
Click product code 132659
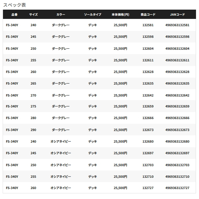tap(148, 106)
